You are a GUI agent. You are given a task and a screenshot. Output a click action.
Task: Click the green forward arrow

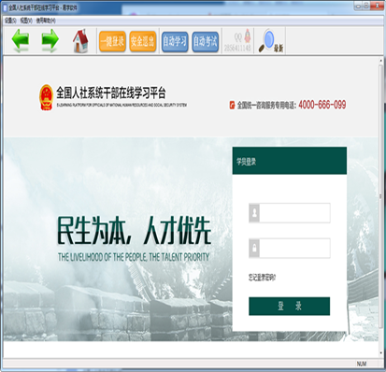[50, 40]
